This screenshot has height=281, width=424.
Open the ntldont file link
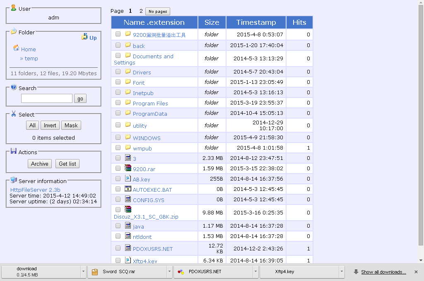point(142,237)
